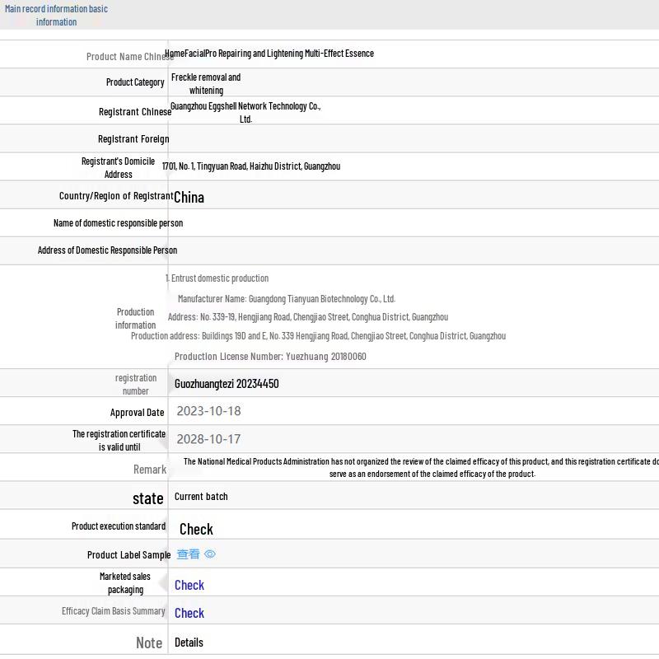Click the Freckle removal and whitening category value
The width and height of the screenshot is (659, 659).
tap(206, 84)
